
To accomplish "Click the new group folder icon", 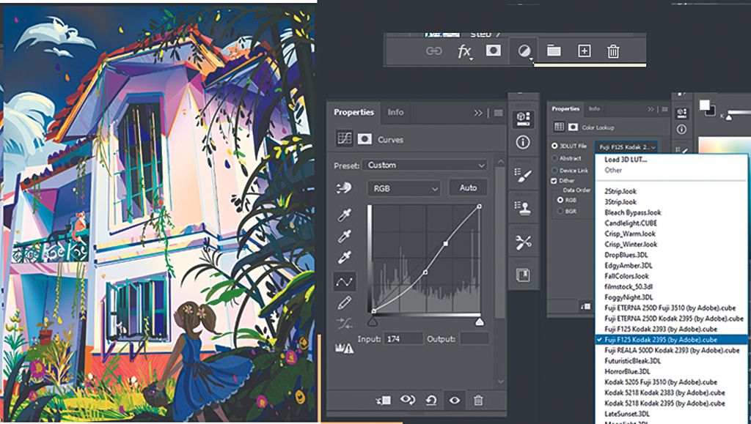I will coord(554,51).
